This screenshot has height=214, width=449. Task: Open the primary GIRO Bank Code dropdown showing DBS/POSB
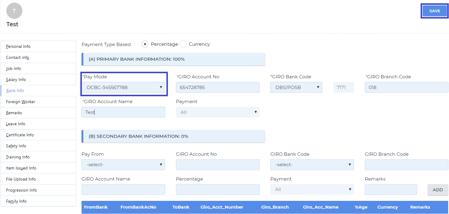coord(296,87)
